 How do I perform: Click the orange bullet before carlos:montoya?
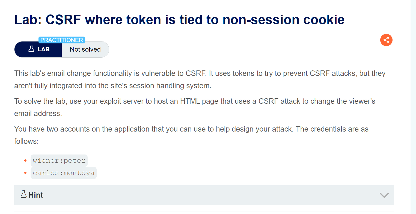tap(26, 173)
